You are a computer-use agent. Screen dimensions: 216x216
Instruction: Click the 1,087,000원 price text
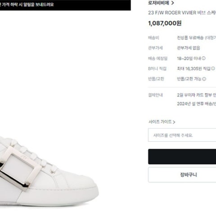pyautogui.click(x=165, y=23)
